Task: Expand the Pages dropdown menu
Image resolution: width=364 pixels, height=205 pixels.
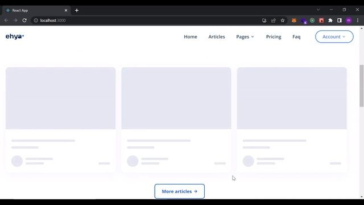Action: point(245,36)
